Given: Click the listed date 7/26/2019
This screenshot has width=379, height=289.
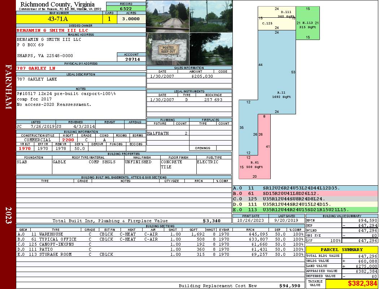Looking at the screenshot, I should [43, 126].
